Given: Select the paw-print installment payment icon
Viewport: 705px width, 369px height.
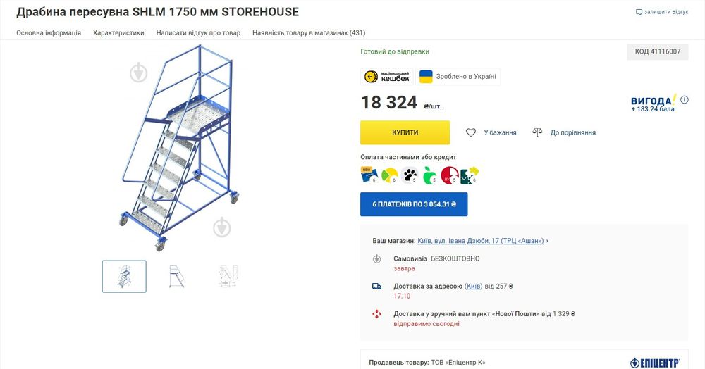Looking at the screenshot, I should click(409, 175).
